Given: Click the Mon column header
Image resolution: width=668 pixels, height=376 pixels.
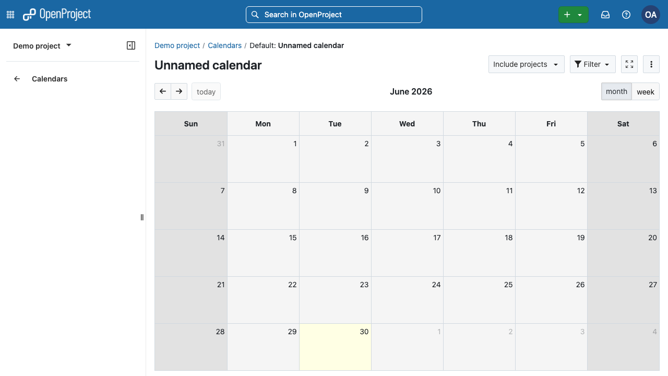Looking at the screenshot, I should click(263, 124).
